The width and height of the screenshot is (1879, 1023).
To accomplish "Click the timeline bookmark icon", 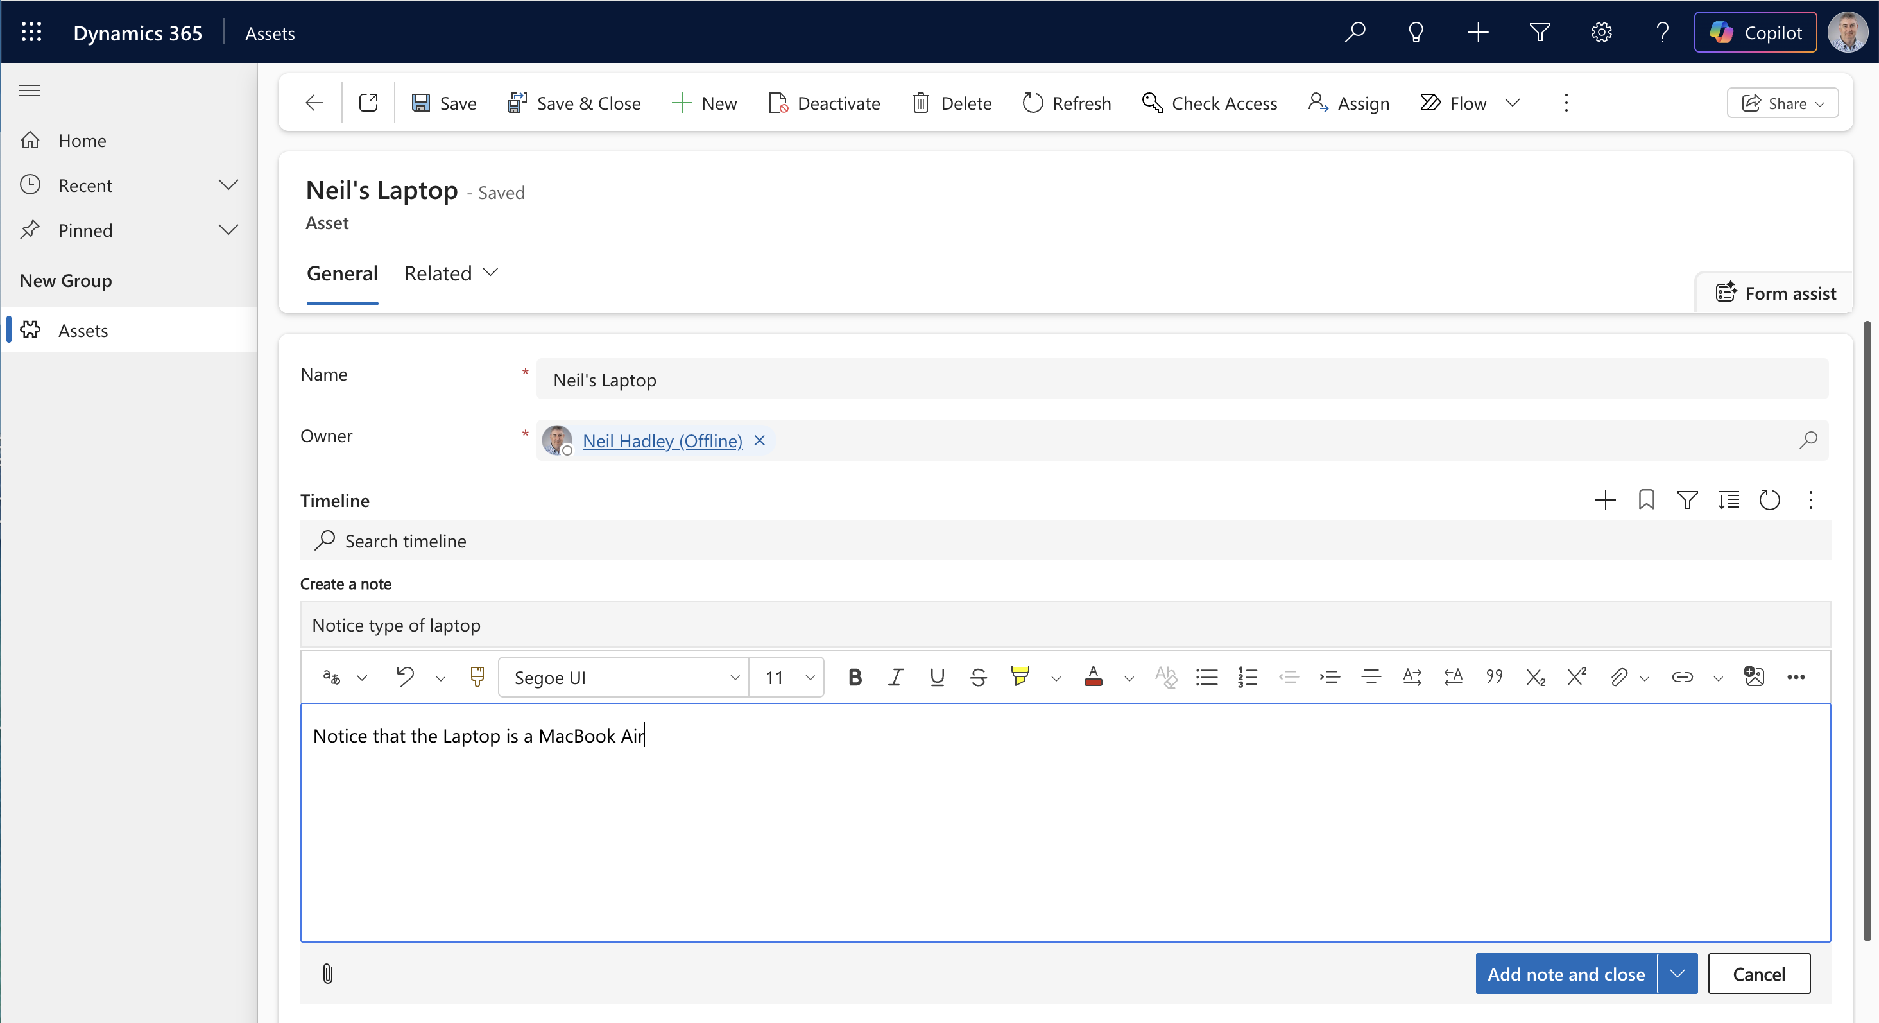I will tap(1646, 500).
